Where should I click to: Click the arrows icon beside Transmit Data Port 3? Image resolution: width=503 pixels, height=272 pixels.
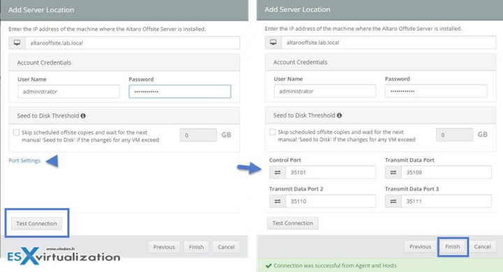(x=393, y=201)
